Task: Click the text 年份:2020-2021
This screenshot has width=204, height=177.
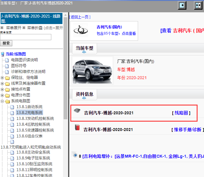Action: coord(132,78)
